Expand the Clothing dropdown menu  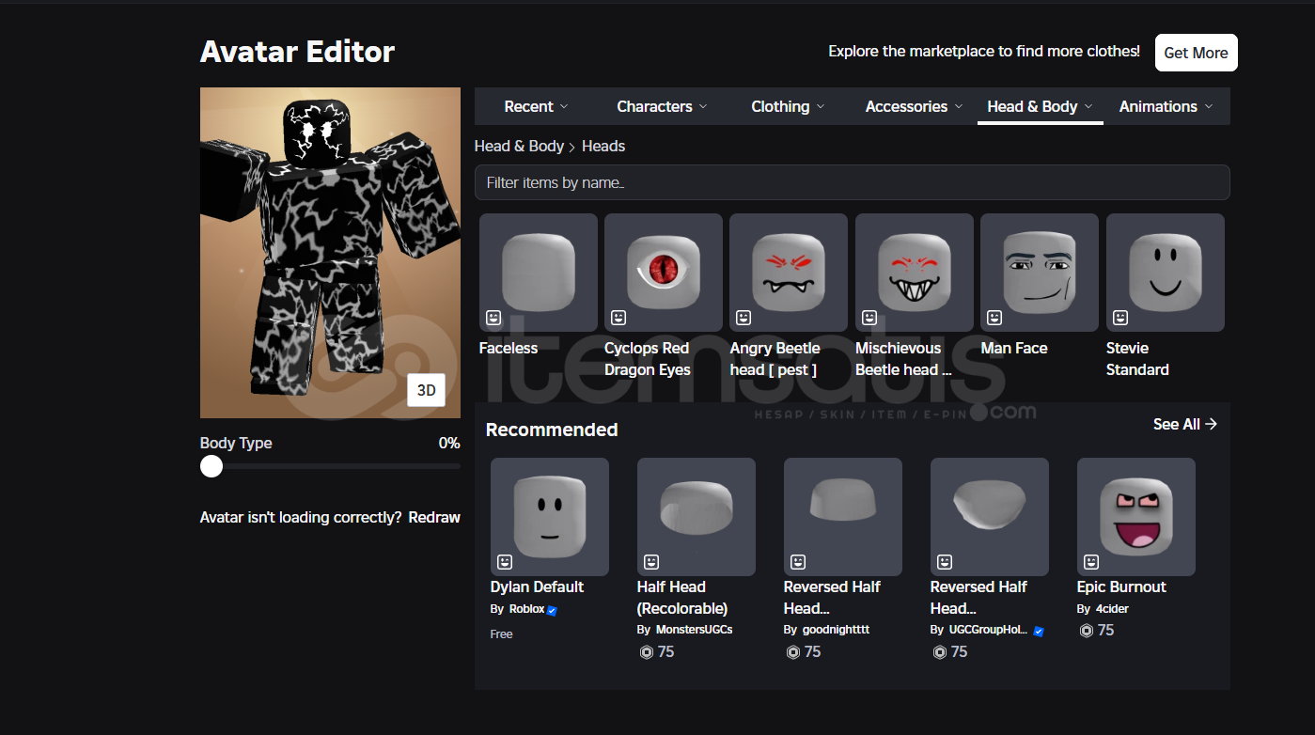[788, 106]
